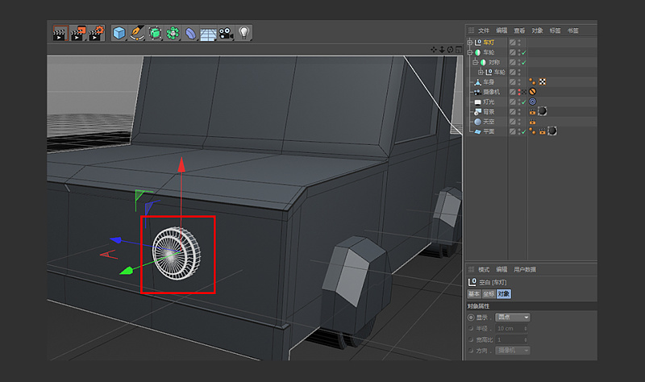Click the red Y-axis arrow handle
645x382 pixels.
point(181,164)
